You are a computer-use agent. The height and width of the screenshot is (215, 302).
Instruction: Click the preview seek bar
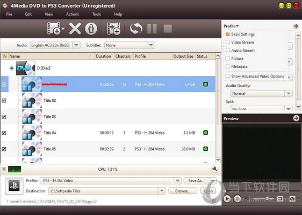pos(262,191)
